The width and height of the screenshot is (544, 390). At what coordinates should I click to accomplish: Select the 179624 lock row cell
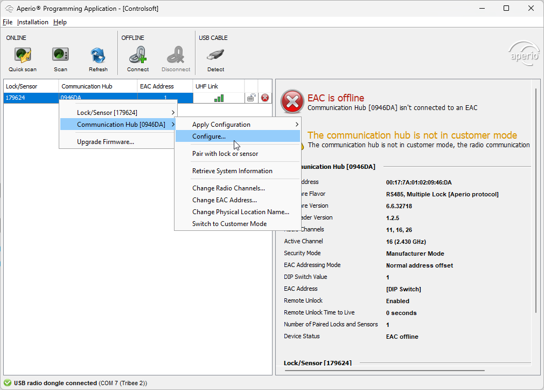pyautogui.click(x=31, y=98)
